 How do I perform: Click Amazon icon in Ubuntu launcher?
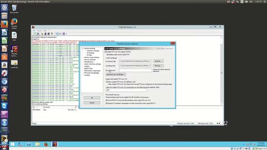click(5, 65)
